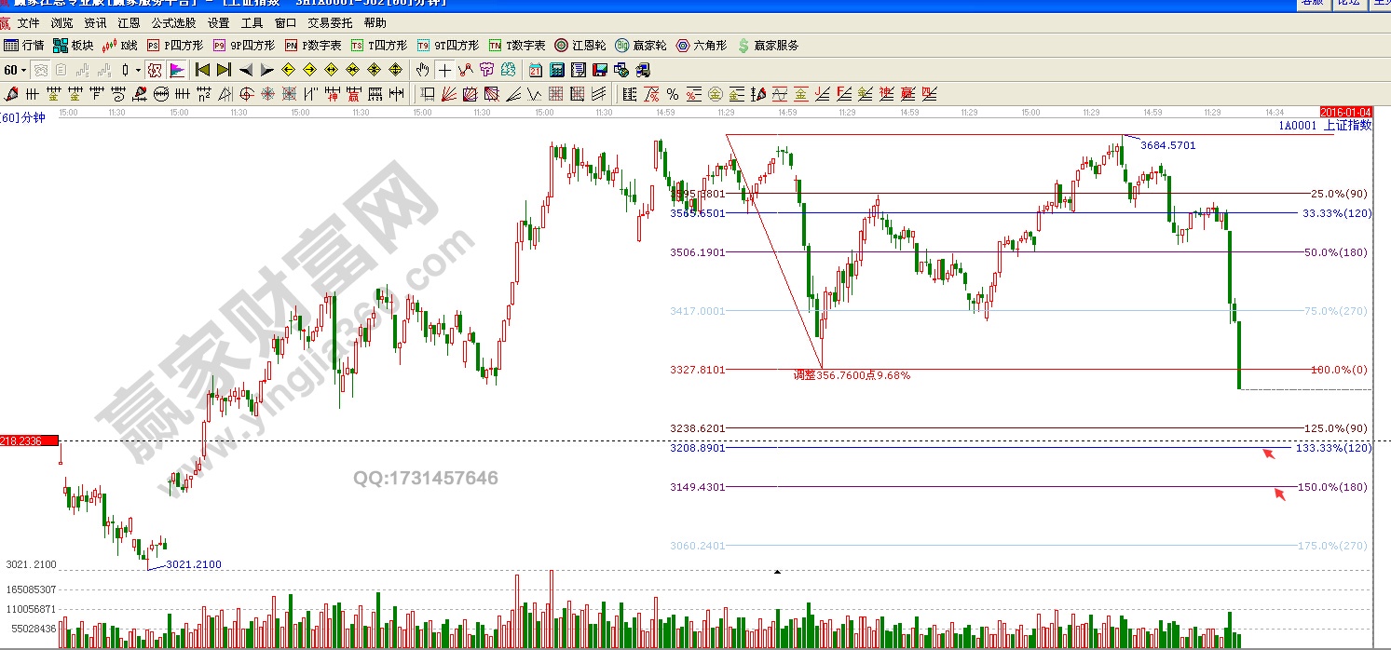The image size is (1391, 650).
Task: Expand the candlestick style dropdown arrow
Action: pyautogui.click(x=138, y=70)
